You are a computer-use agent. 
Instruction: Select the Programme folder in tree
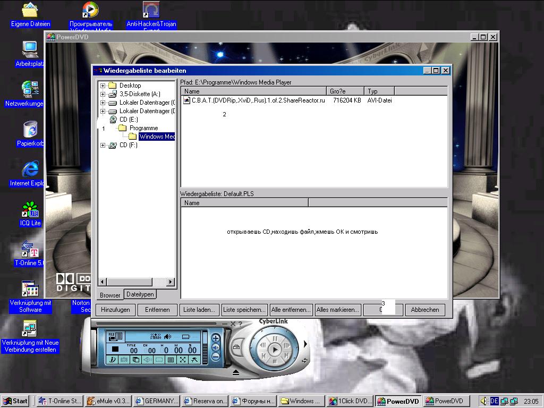[x=143, y=128]
